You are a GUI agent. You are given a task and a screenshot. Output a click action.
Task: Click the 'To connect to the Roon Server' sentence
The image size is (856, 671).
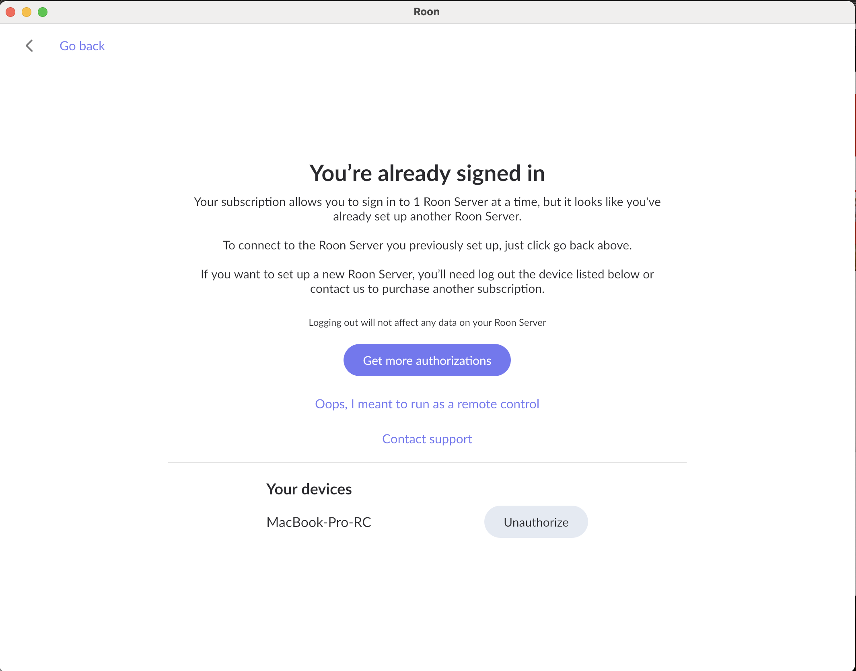point(427,245)
